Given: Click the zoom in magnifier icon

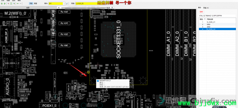Looking at the screenshot, I should (8, 4).
